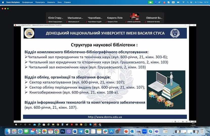Open the Окно menu

tap(59, 2)
